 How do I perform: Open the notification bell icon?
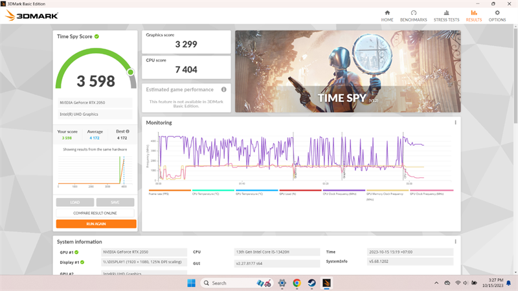[x=509, y=283]
